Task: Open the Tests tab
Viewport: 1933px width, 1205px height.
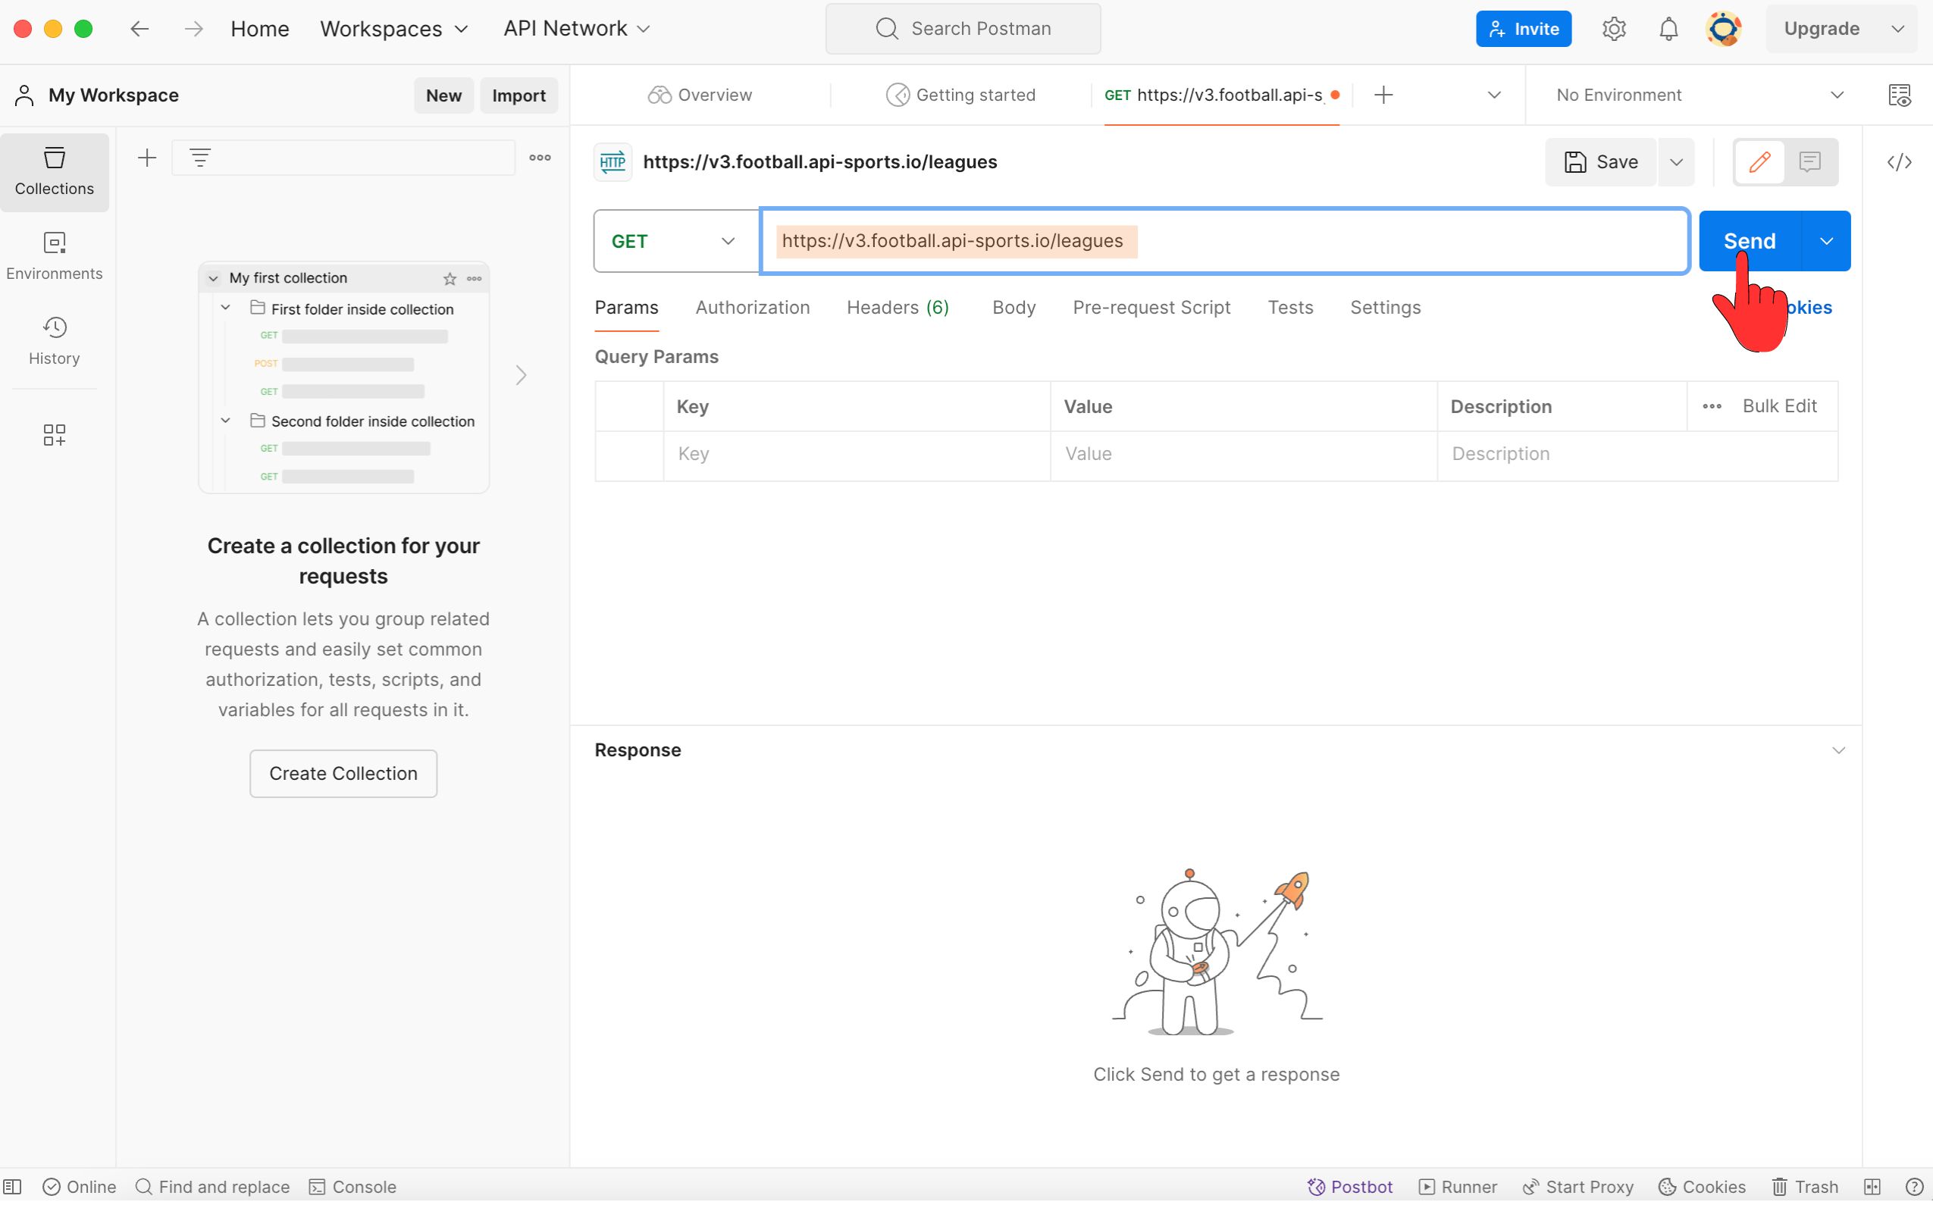Action: 1289,308
